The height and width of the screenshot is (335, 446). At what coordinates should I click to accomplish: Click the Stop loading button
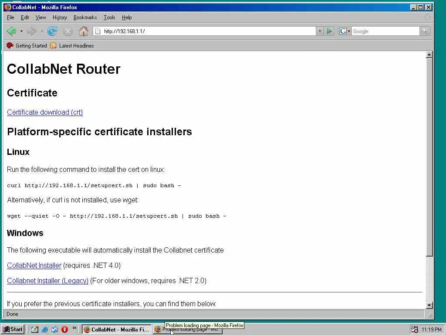pos(68,31)
